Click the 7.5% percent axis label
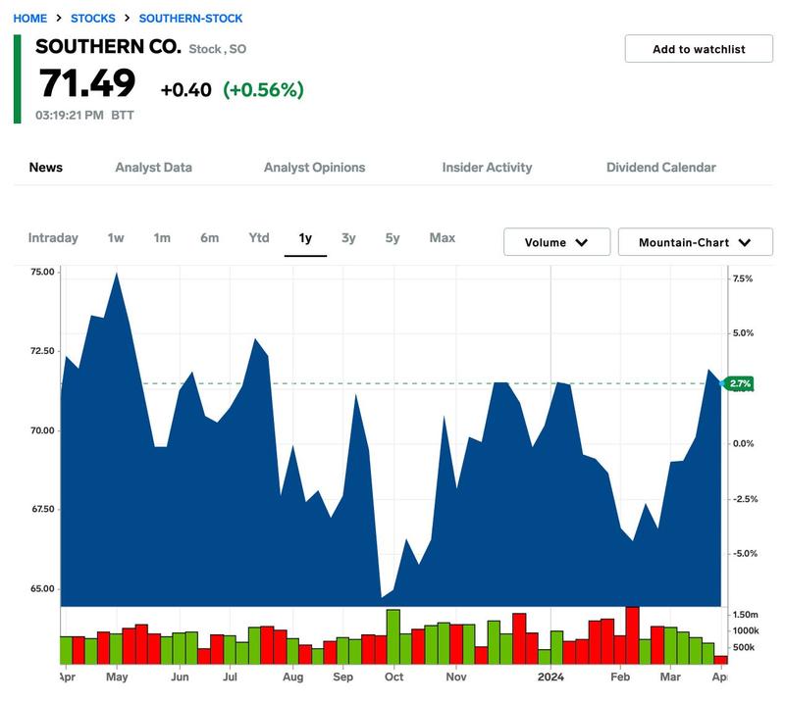The width and height of the screenshot is (785, 703). click(743, 278)
